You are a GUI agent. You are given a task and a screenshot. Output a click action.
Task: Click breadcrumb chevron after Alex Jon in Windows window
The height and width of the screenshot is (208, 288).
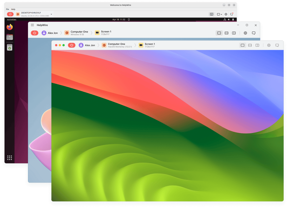[x=61, y=33]
